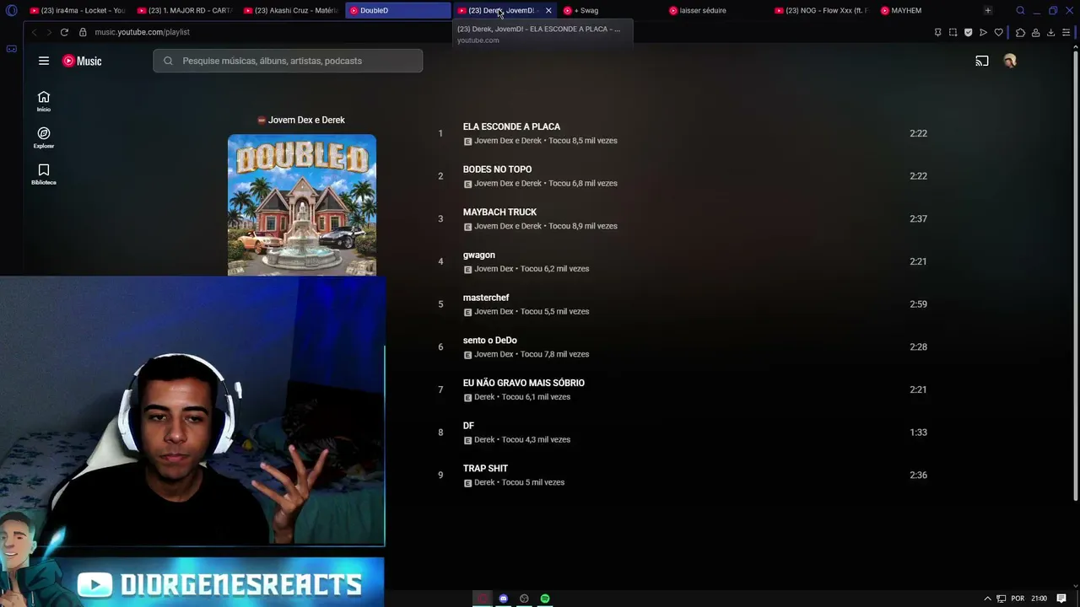Click the Discord icon in taskbar
This screenshot has height=607, width=1080.
tap(504, 599)
